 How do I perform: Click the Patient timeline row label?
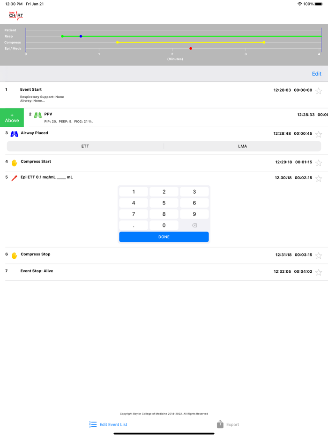pos(10,30)
